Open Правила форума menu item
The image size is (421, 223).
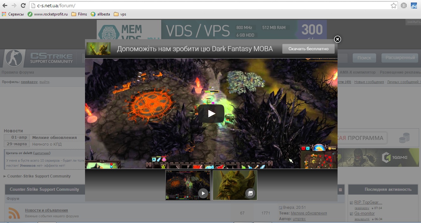(x=18, y=72)
